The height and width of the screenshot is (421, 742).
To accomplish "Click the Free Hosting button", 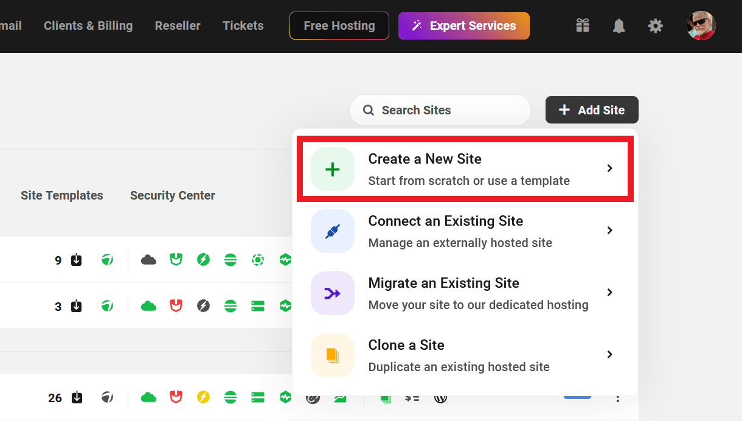I will 339,26.
